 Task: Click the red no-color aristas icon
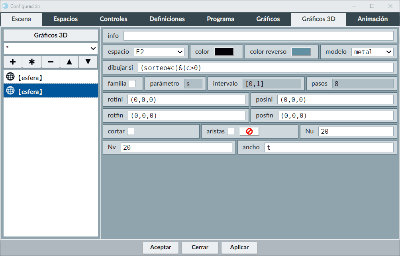click(x=249, y=131)
